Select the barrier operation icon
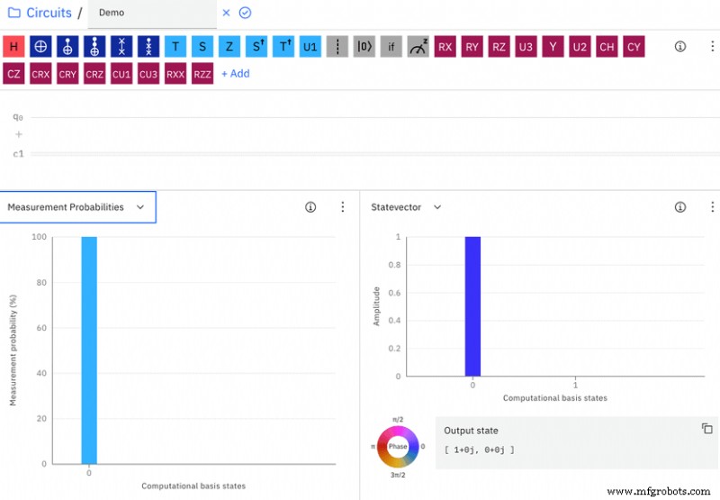Viewport: 720px width, 500px height. click(x=337, y=46)
